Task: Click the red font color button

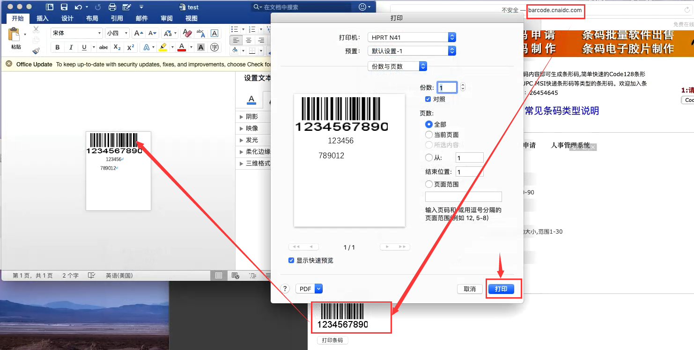Action: pyautogui.click(x=181, y=47)
